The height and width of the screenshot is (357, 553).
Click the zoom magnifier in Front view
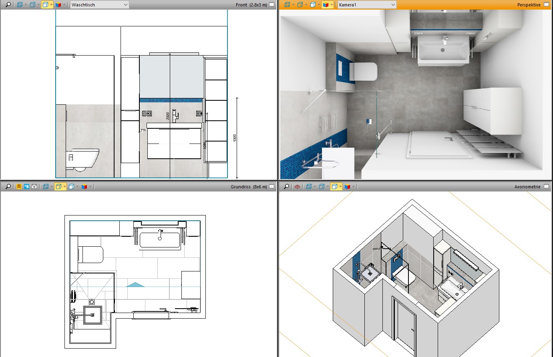click(x=8, y=5)
